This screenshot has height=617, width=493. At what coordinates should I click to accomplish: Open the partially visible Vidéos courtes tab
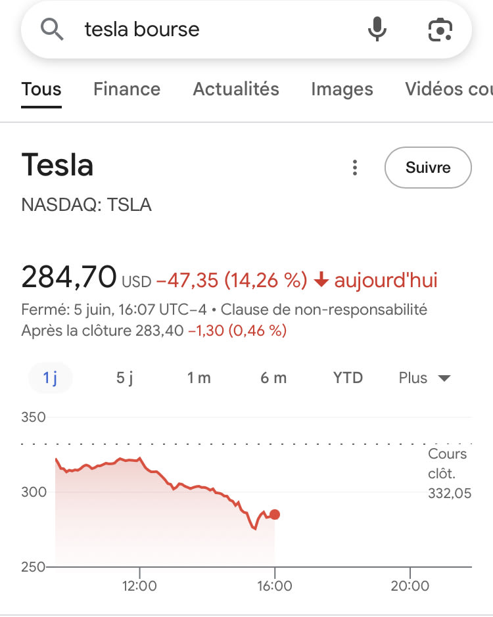pyautogui.click(x=448, y=89)
